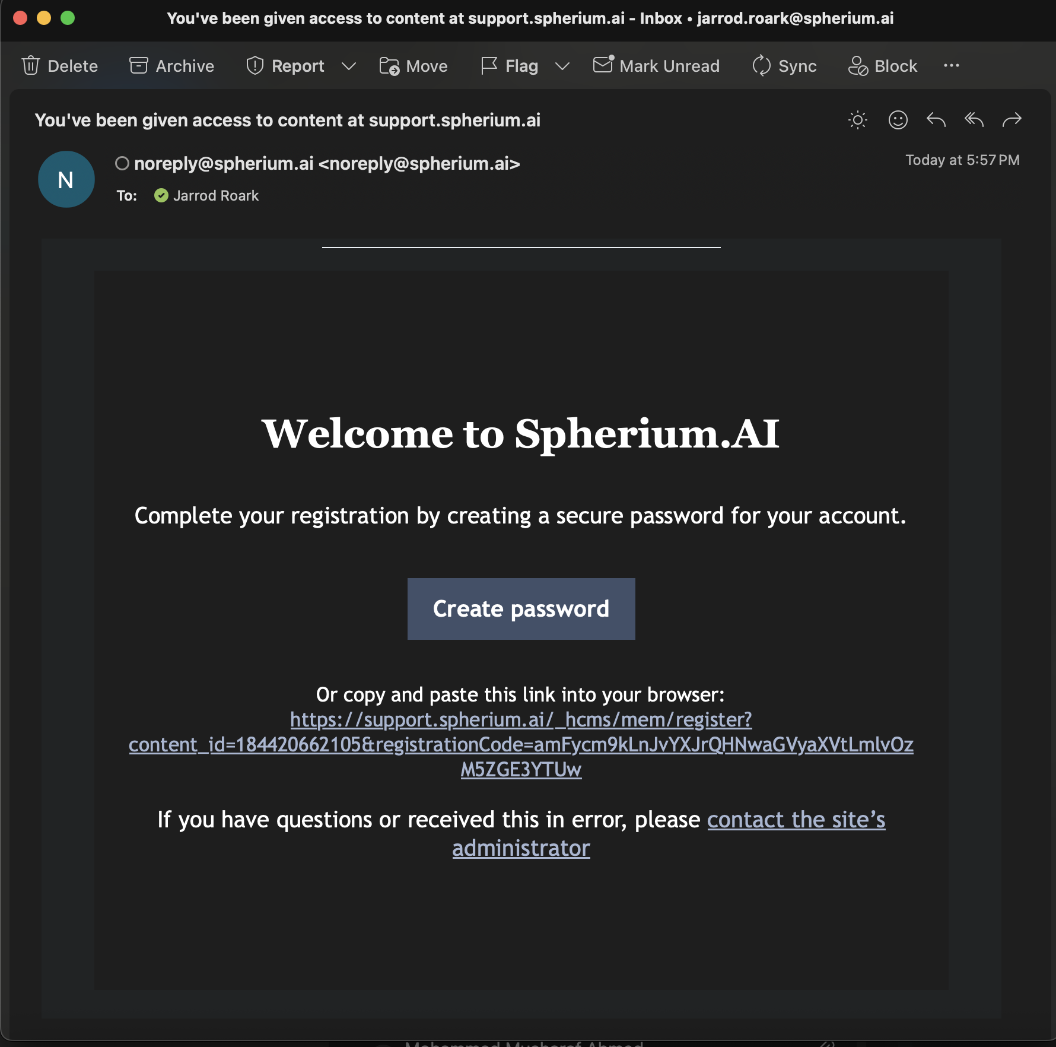
Task: Select recipient name Jarrod Roark
Action: (x=216, y=195)
